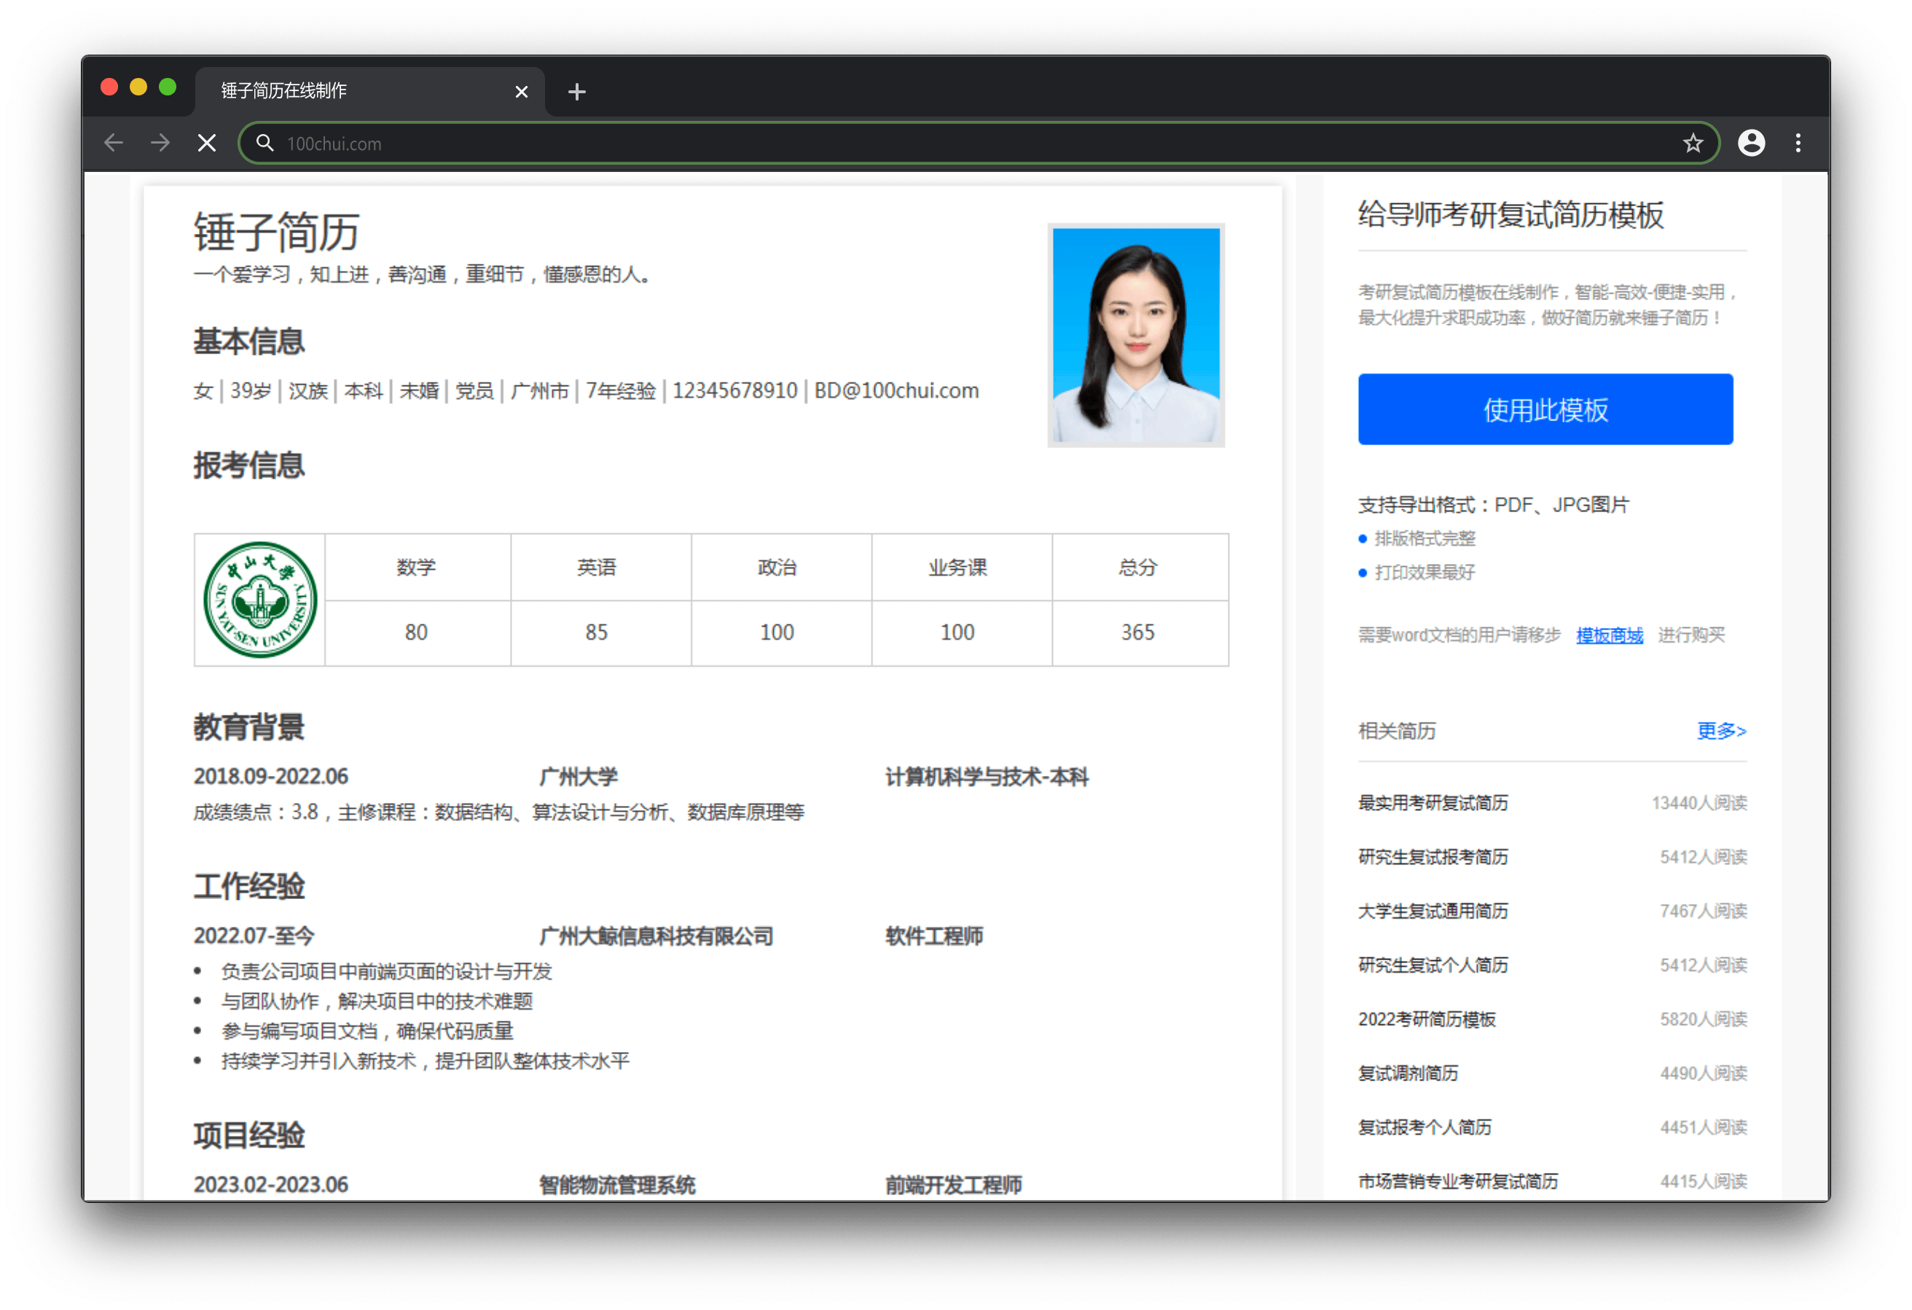Click the 政治 table header cell
The width and height of the screenshot is (1912, 1310).
pyautogui.click(x=781, y=567)
